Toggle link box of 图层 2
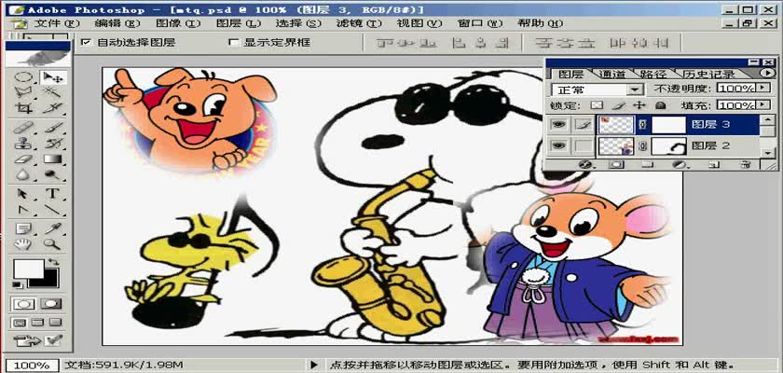The height and width of the screenshot is (373, 783). (584, 145)
